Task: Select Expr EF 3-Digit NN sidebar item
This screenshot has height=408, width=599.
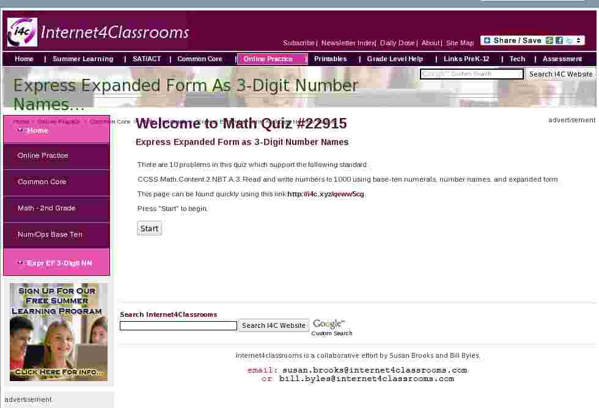Action: (x=56, y=262)
